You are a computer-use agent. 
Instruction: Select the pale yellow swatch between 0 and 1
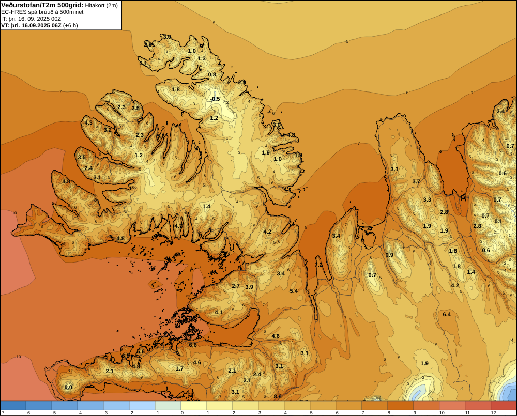tap(194, 406)
